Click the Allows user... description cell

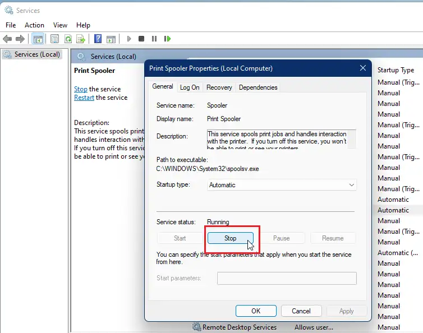314,327
